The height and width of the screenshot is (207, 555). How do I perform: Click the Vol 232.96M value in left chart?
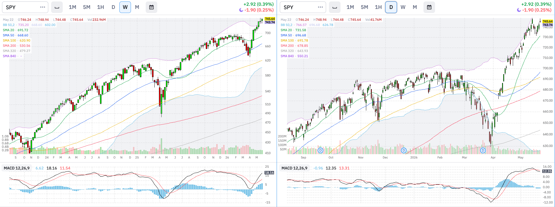click(x=97, y=20)
